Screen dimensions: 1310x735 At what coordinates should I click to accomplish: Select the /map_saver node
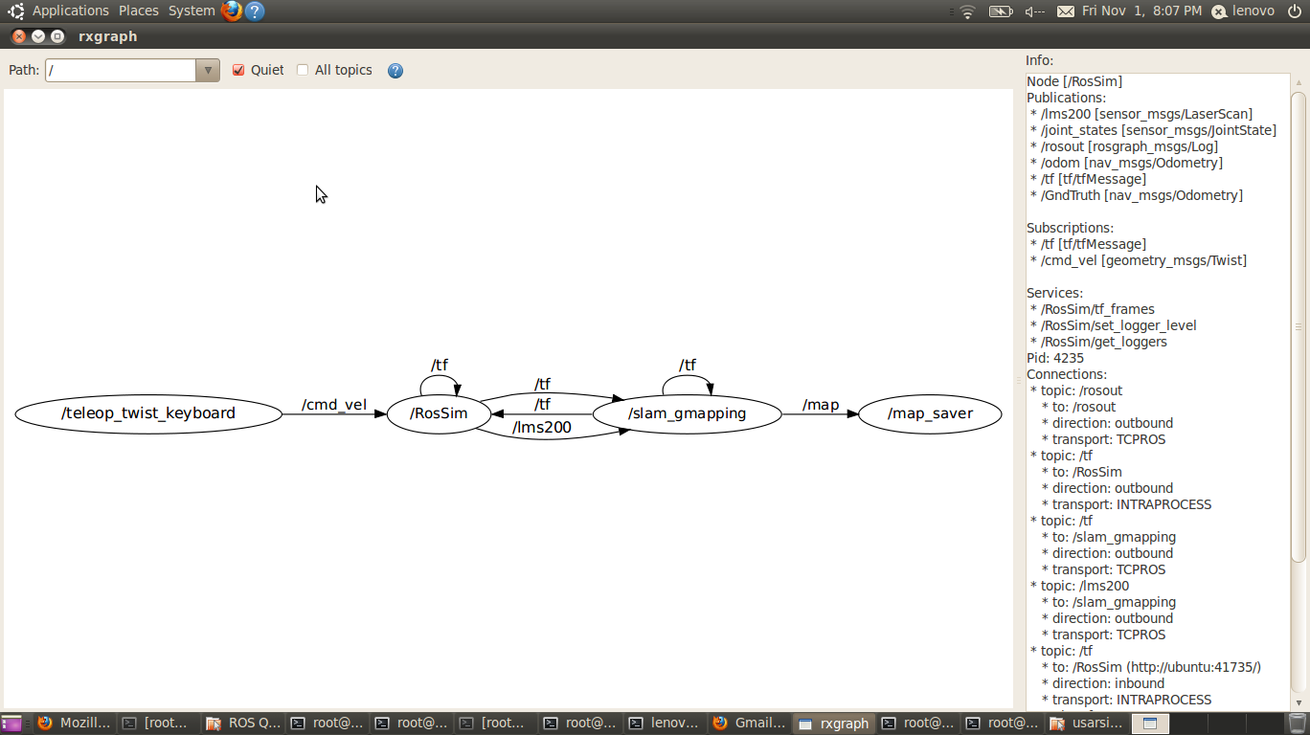pyautogui.click(x=930, y=413)
